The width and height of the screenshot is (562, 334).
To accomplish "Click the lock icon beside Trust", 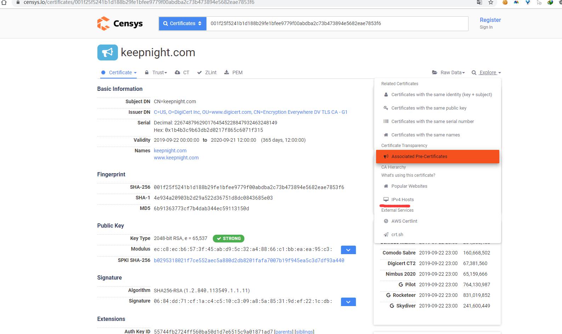I will tap(147, 72).
